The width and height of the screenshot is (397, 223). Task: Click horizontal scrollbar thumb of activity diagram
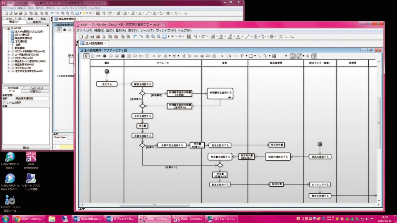click(x=154, y=205)
